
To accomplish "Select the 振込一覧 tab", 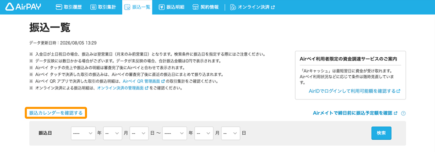I will click(137, 7).
